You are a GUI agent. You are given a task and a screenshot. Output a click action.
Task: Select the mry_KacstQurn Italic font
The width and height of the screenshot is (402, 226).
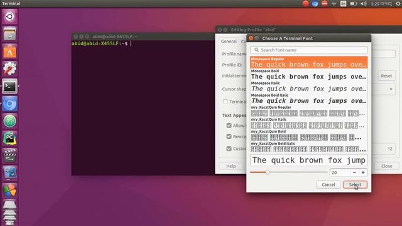(308, 123)
